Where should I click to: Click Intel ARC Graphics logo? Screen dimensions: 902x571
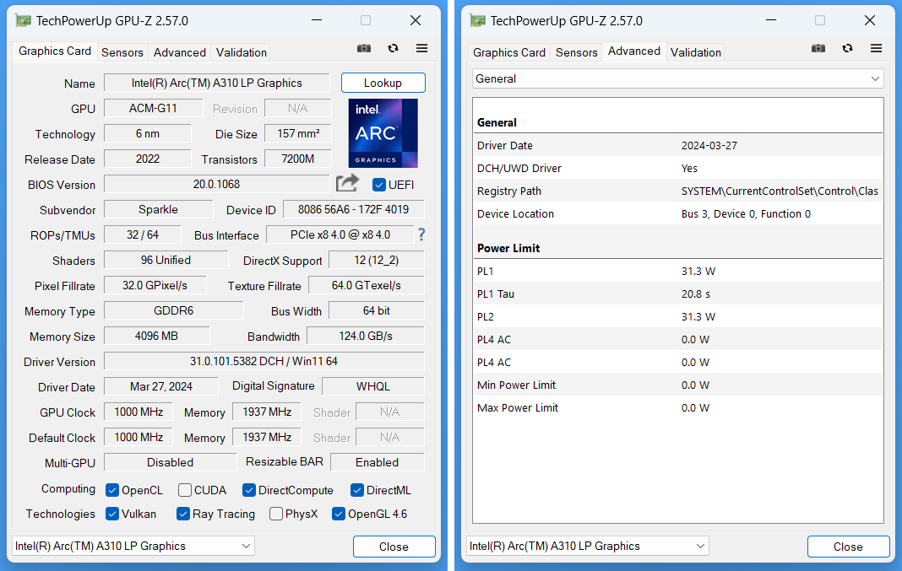click(383, 133)
